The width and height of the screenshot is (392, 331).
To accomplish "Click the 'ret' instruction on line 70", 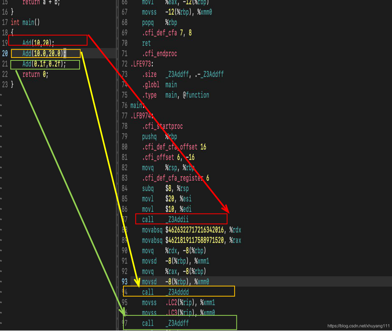I will [x=146, y=43].
